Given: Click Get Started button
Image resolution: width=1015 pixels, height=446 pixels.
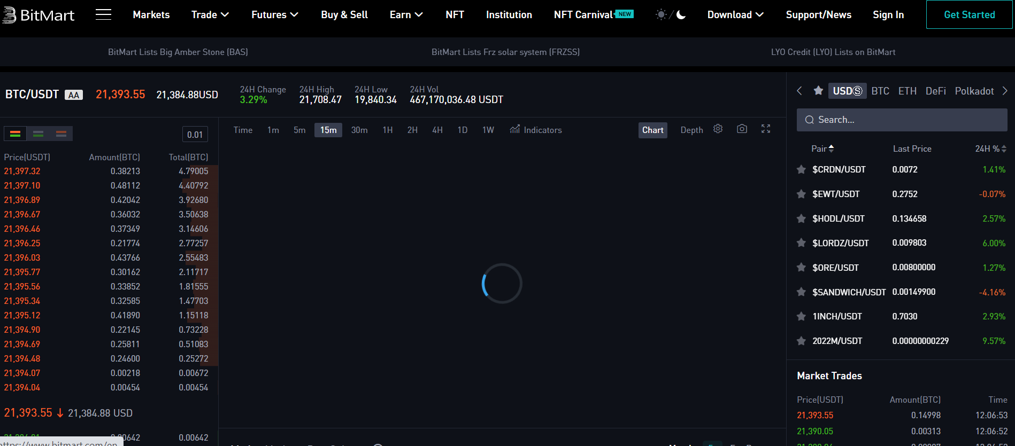Looking at the screenshot, I should point(970,14).
